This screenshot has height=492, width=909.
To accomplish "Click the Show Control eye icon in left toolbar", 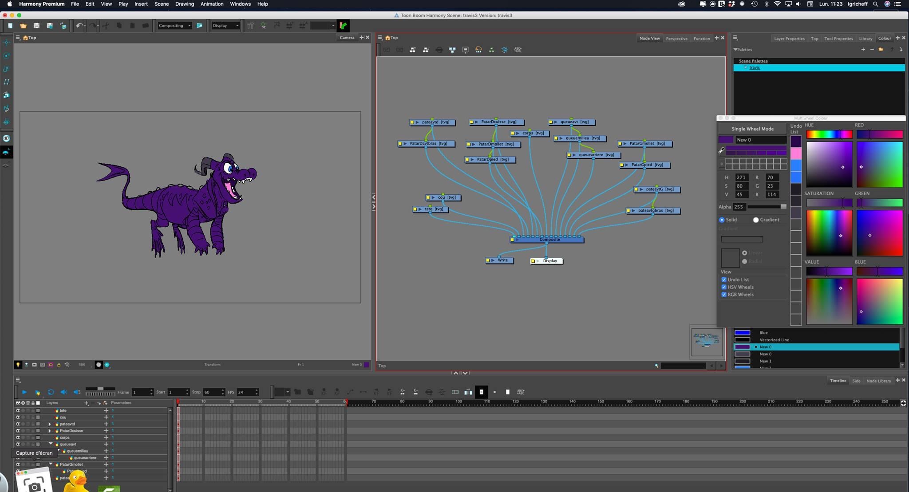I will 6,138.
